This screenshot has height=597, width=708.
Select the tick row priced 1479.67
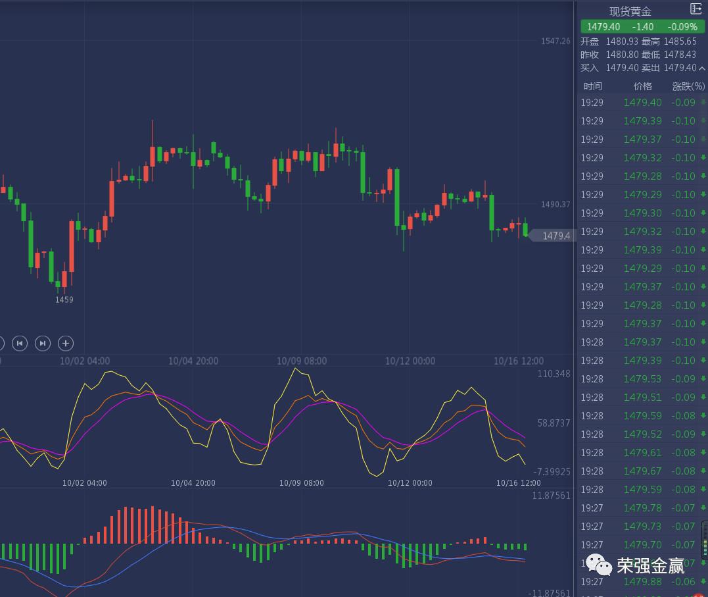642,471
